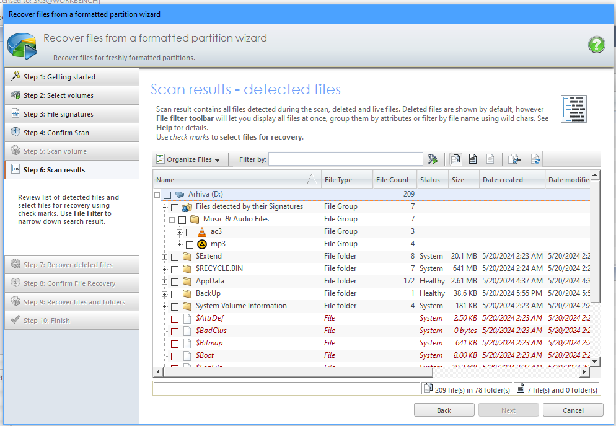
Task: Click the horizontal scrollbar right arrow
Action: pyautogui.click(x=584, y=371)
